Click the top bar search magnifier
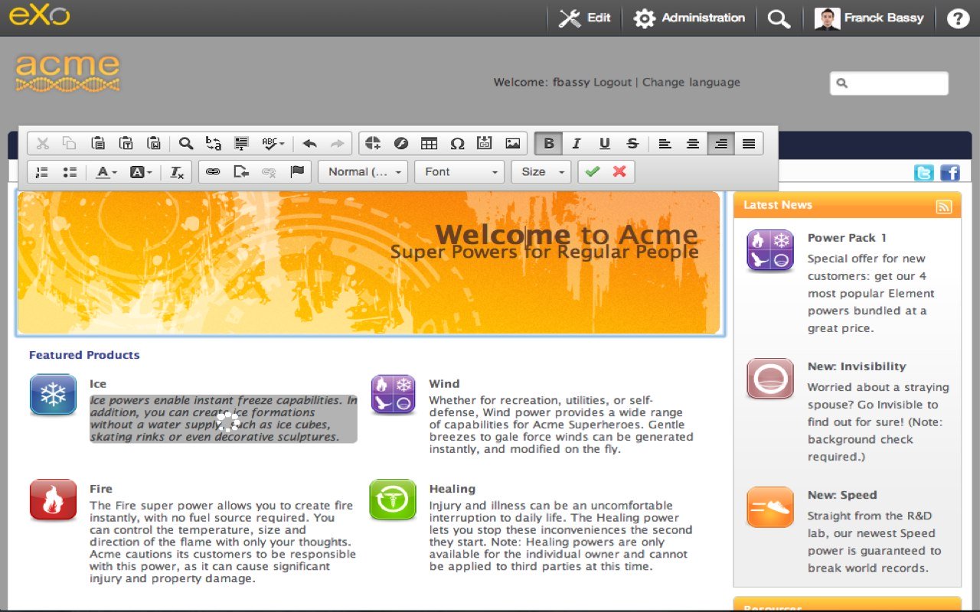This screenshot has width=980, height=612. coord(779,18)
